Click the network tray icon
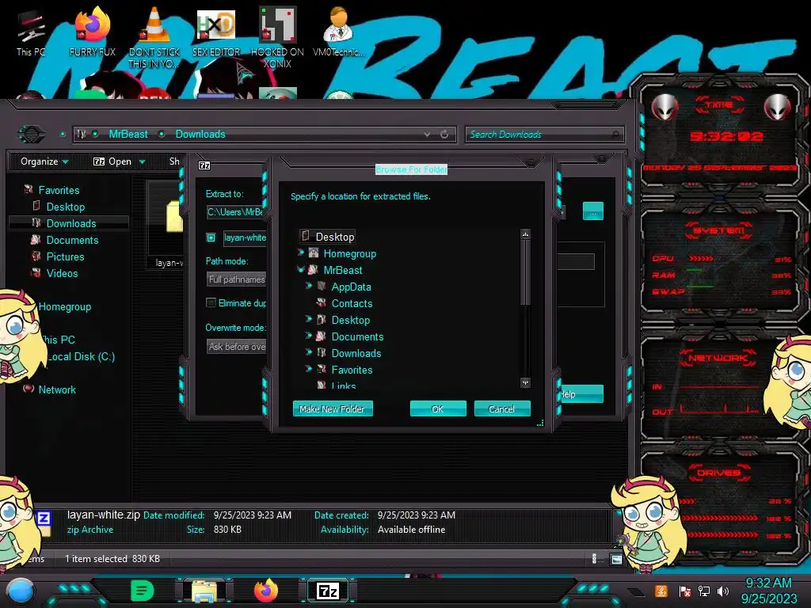 pyautogui.click(x=703, y=591)
